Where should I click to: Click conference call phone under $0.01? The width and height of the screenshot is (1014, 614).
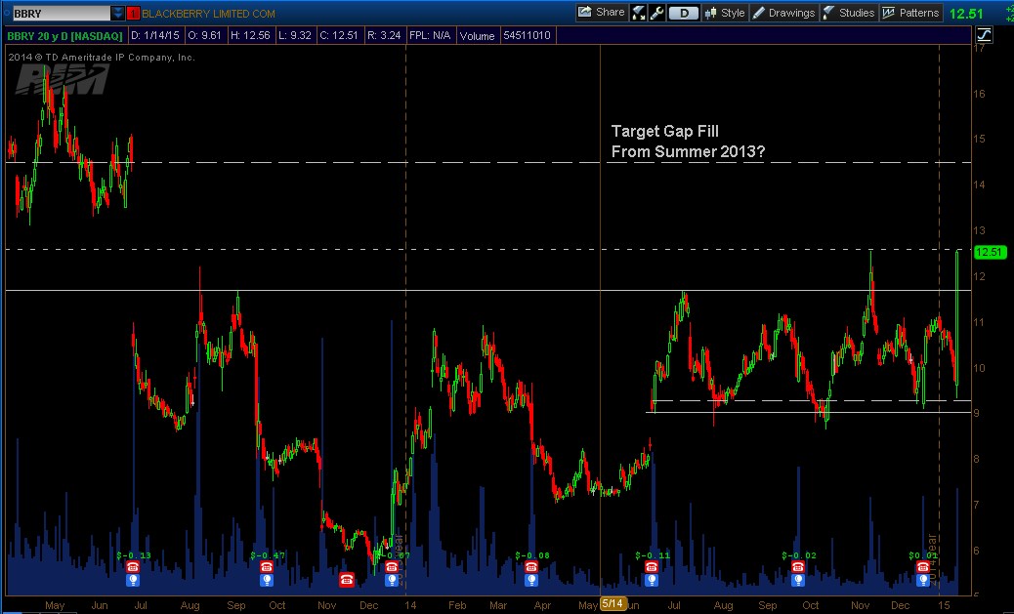923,567
